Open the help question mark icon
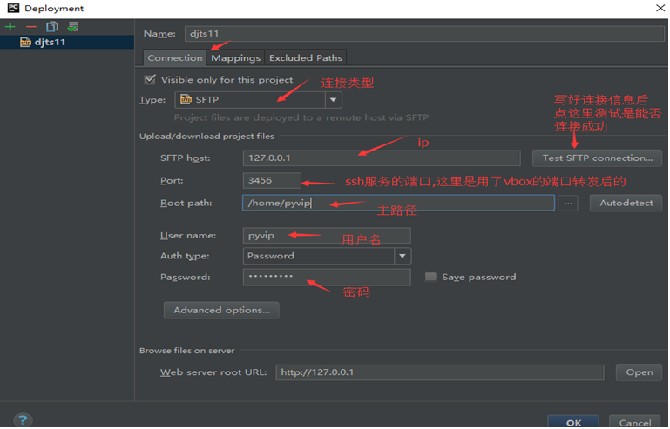 point(23,420)
